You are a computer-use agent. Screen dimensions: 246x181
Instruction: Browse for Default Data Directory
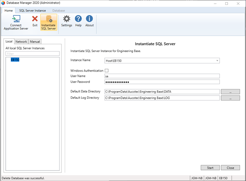coord(230,92)
